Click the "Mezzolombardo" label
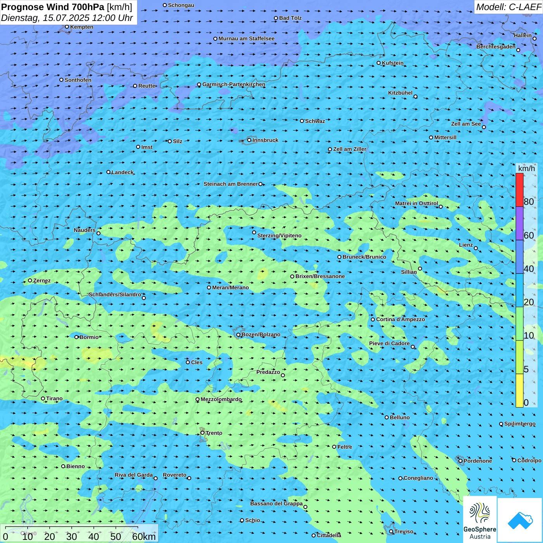 pos(221,399)
